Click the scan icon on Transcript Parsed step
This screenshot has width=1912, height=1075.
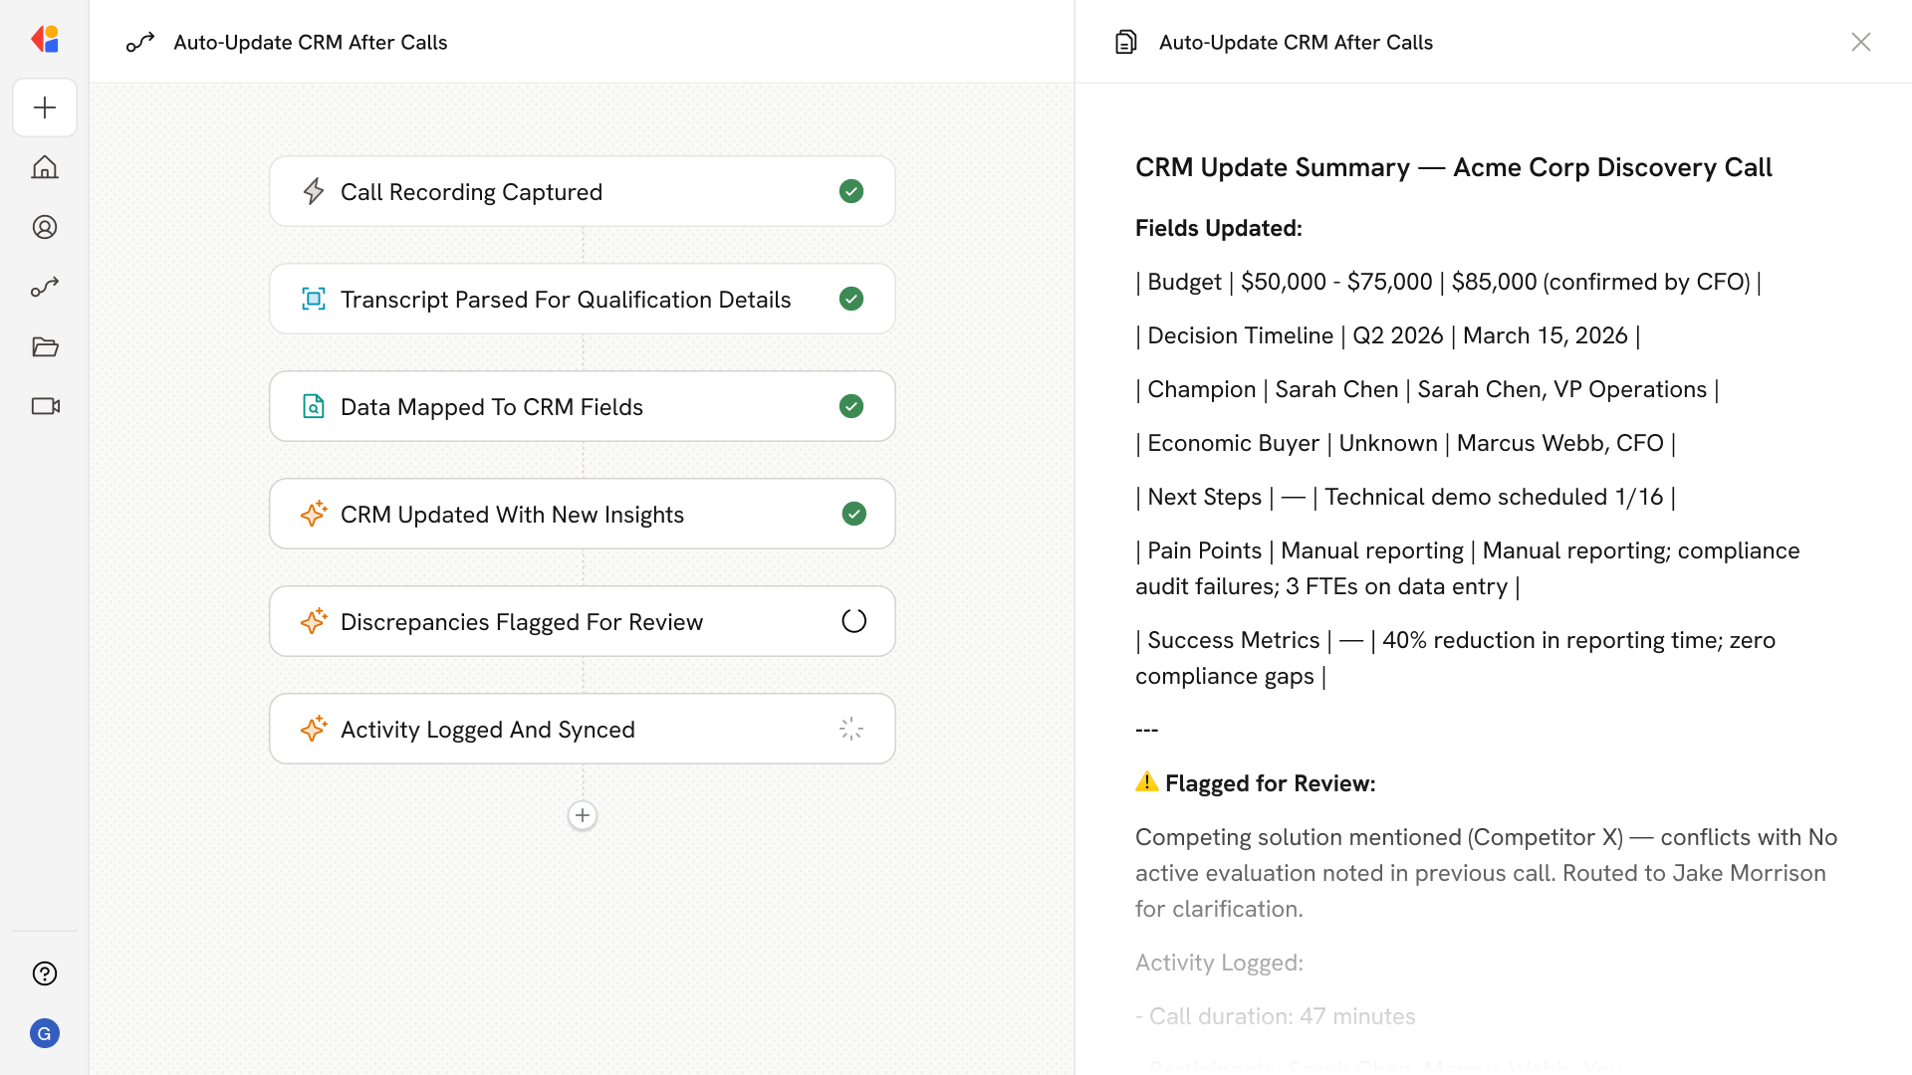pyautogui.click(x=314, y=299)
